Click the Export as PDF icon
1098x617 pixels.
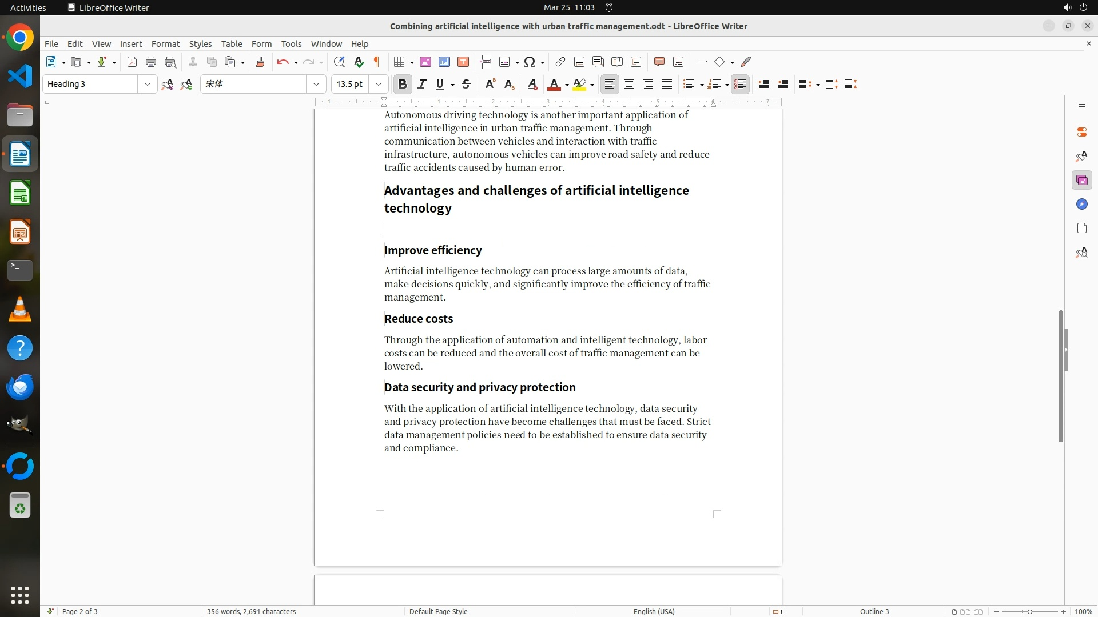tap(132, 62)
